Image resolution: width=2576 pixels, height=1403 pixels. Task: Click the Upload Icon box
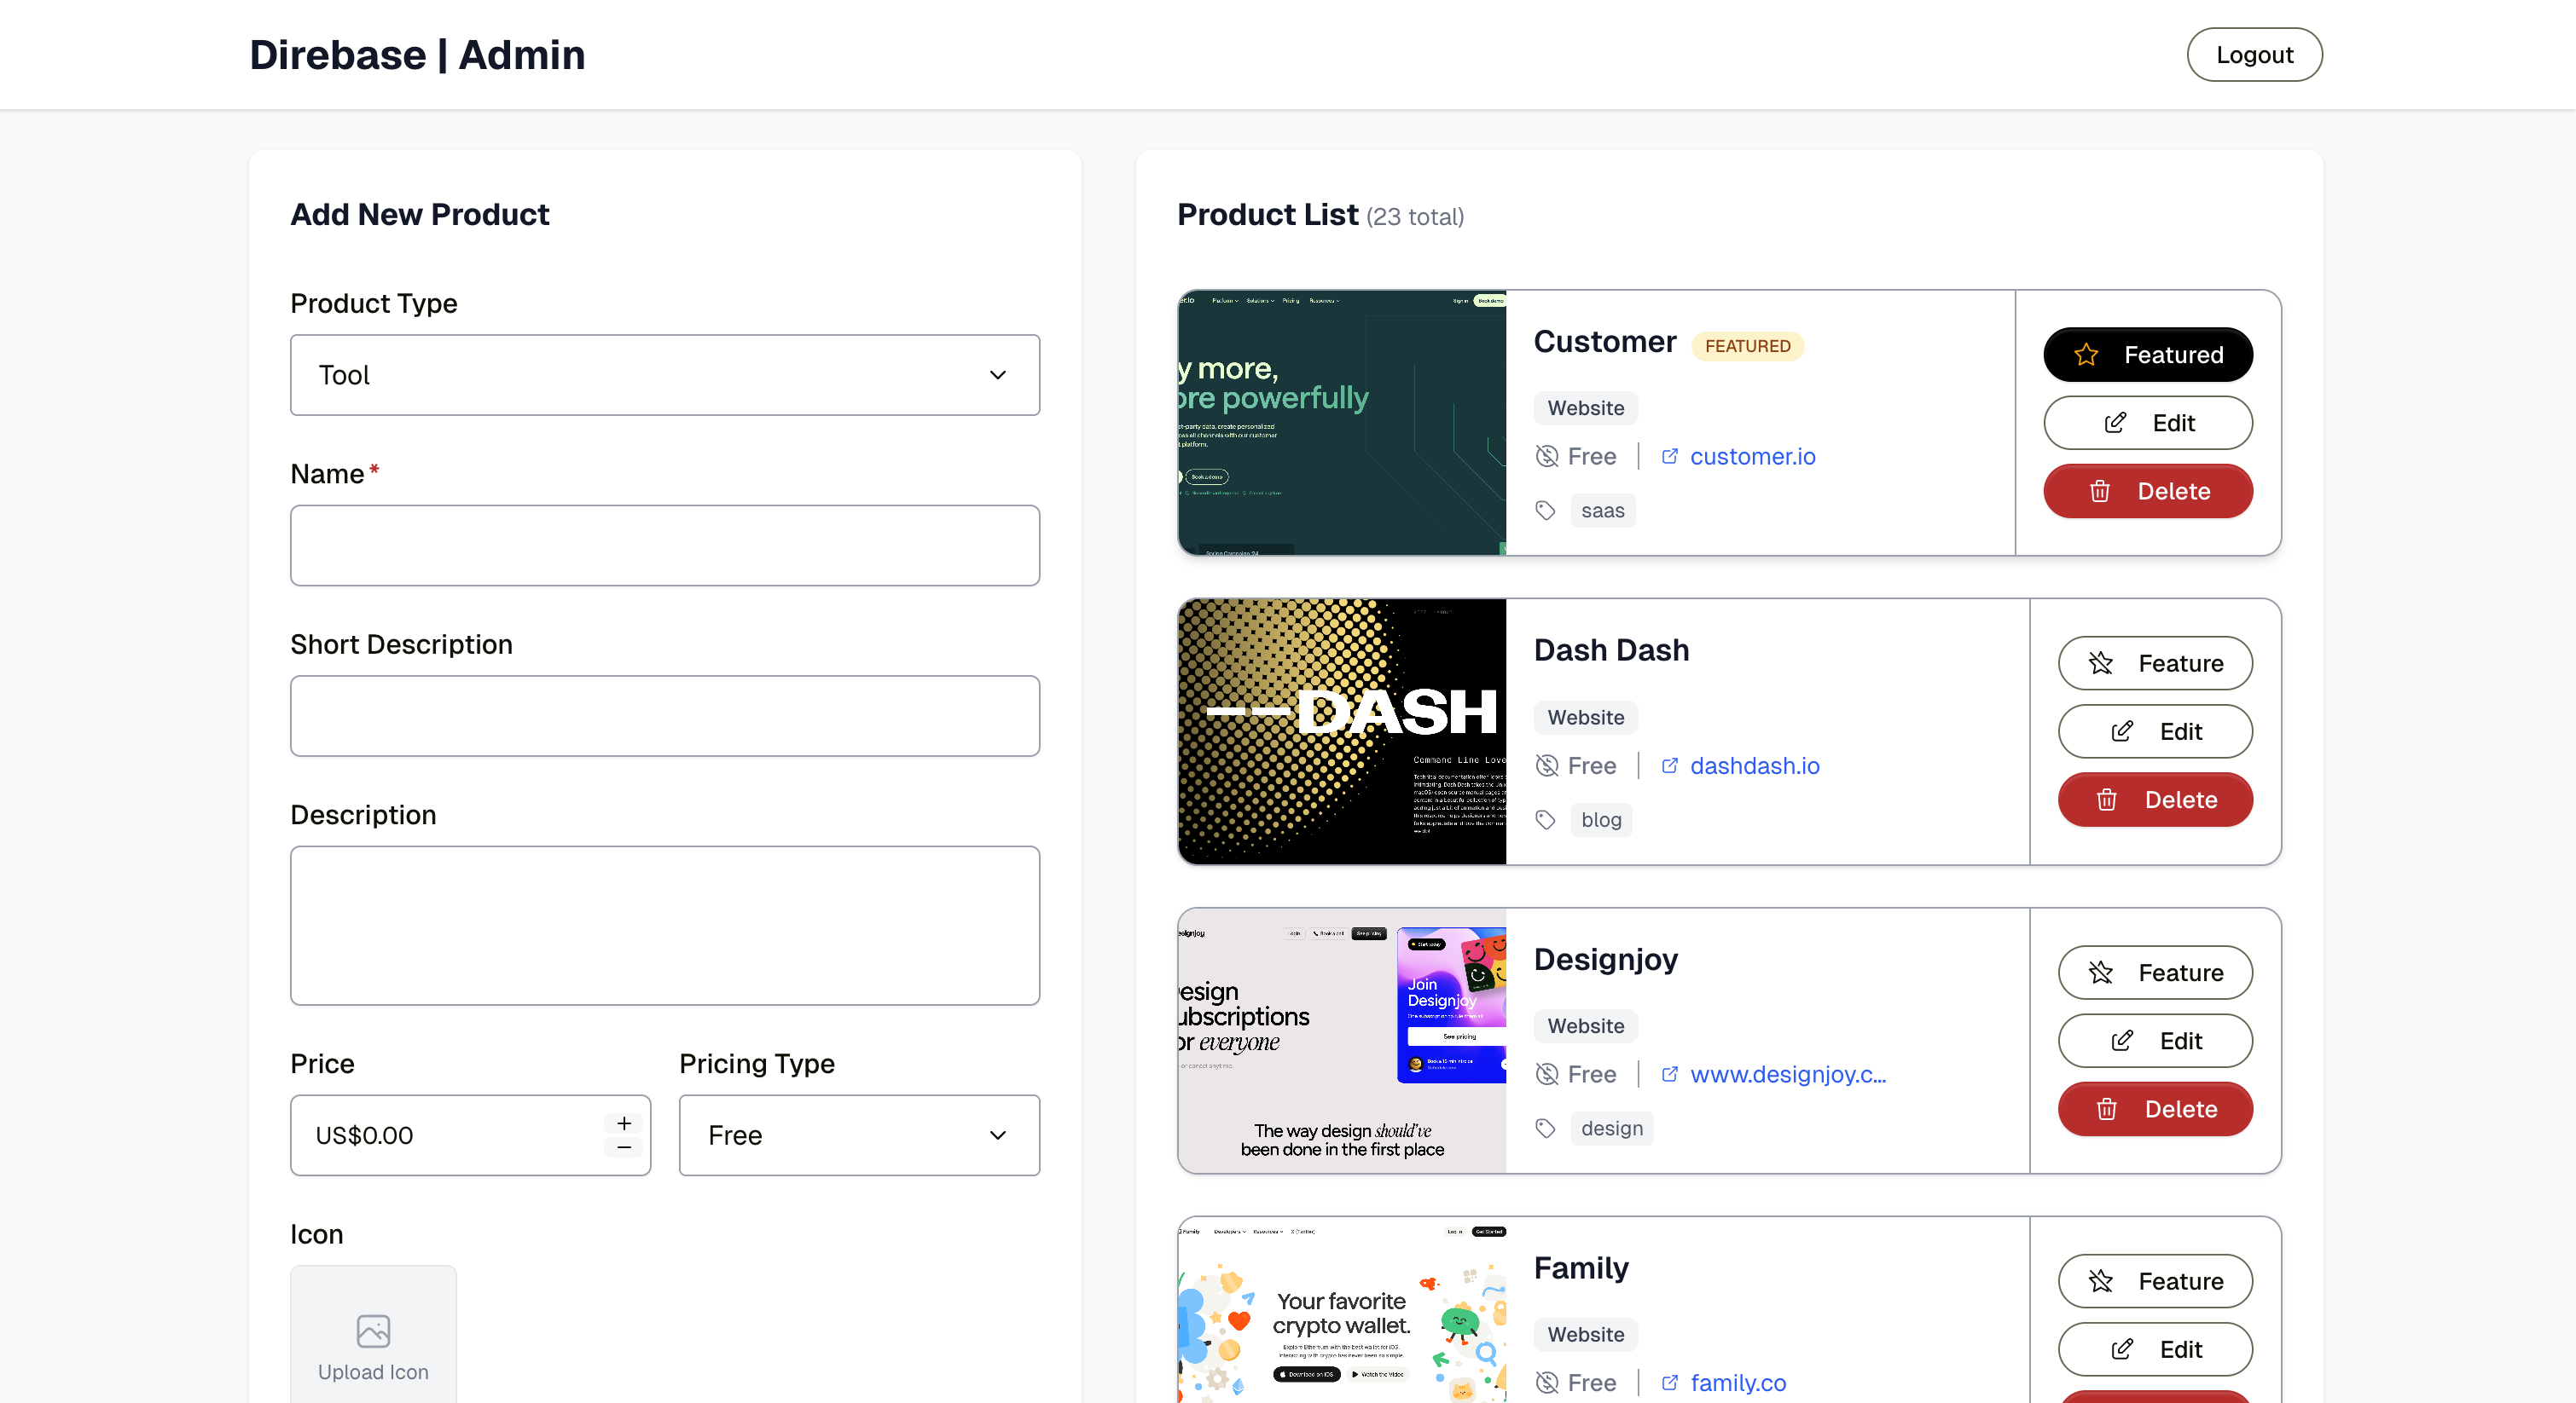click(x=373, y=1335)
